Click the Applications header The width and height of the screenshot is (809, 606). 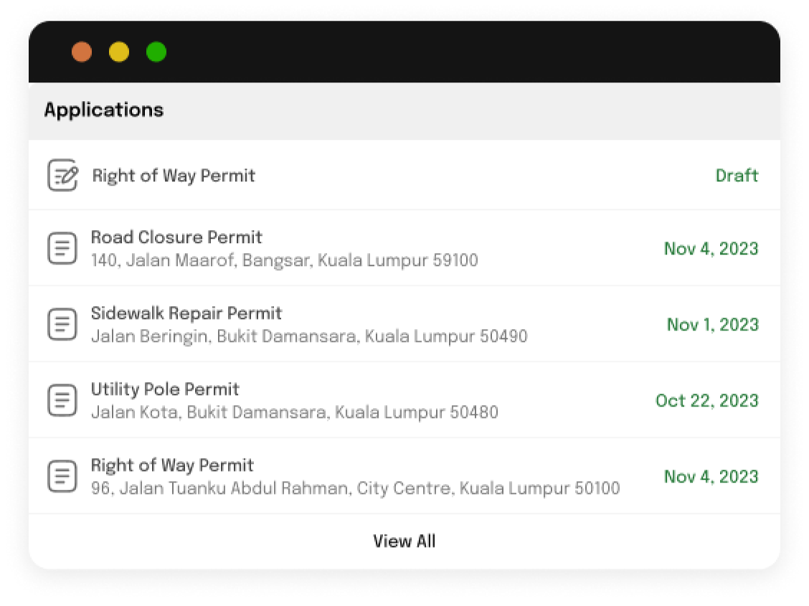tap(104, 110)
